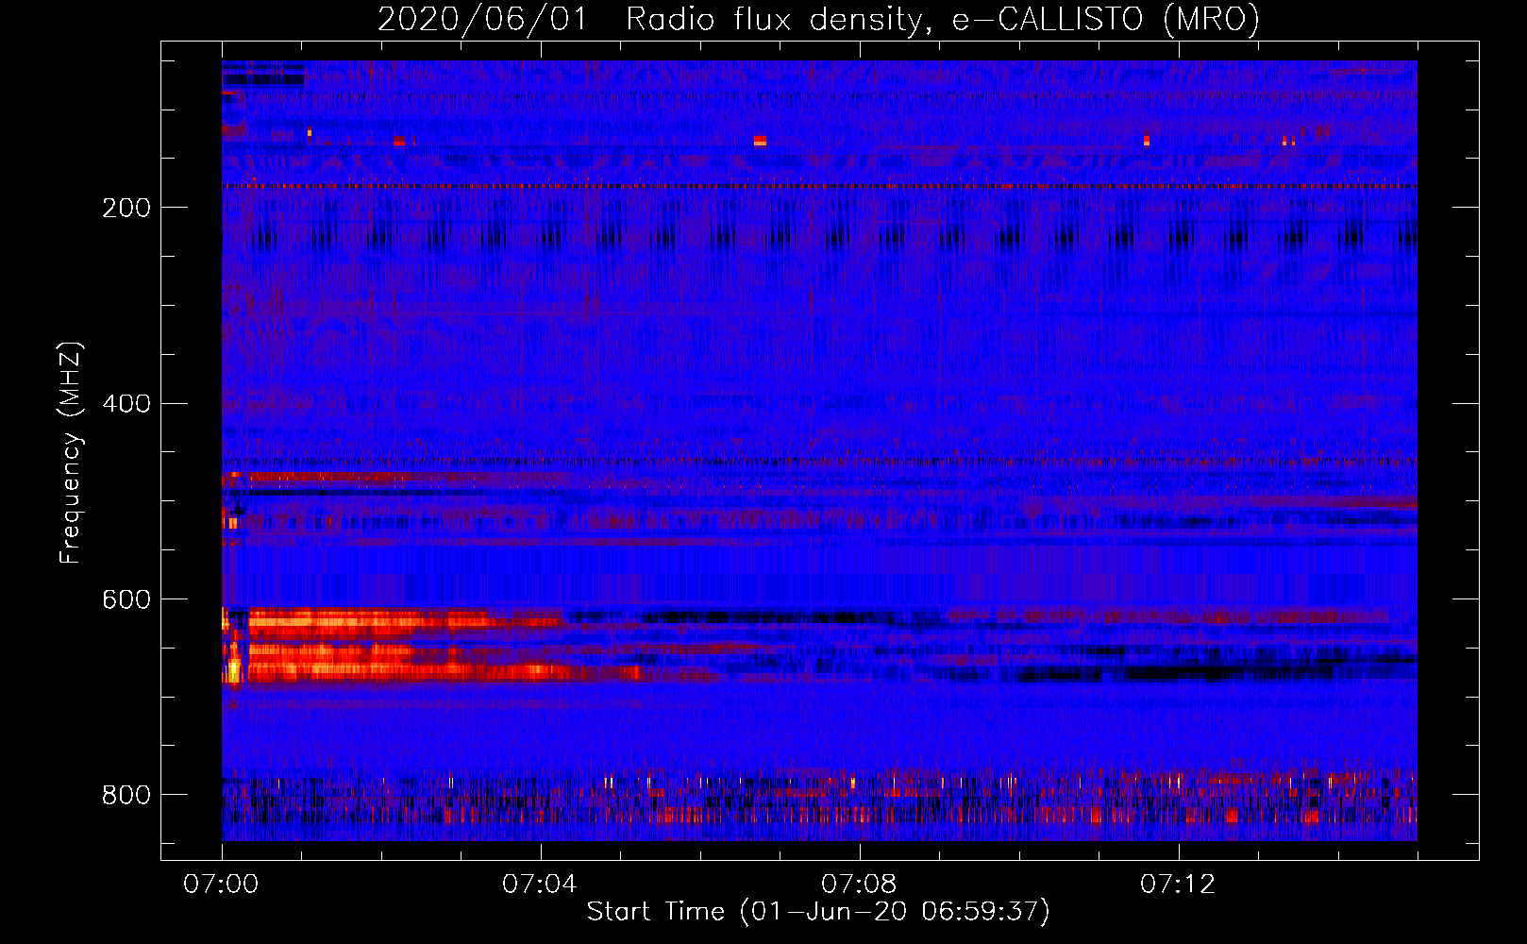The image size is (1527, 944).
Task: Click the 'Start Time (01-Jun-20 06:59:37)' label
Action: click(x=818, y=912)
